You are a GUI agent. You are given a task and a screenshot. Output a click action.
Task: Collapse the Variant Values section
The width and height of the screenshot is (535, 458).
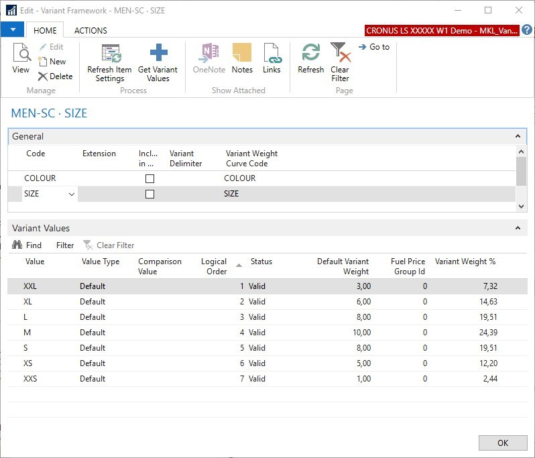pyautogui.click(x=518, y=228)
